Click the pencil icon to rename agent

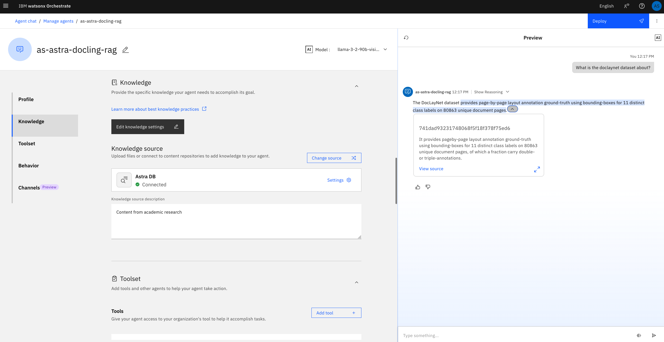(125, 50)
